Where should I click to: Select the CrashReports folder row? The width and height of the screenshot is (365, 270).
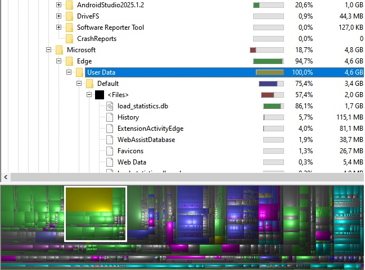click(97, 39)
